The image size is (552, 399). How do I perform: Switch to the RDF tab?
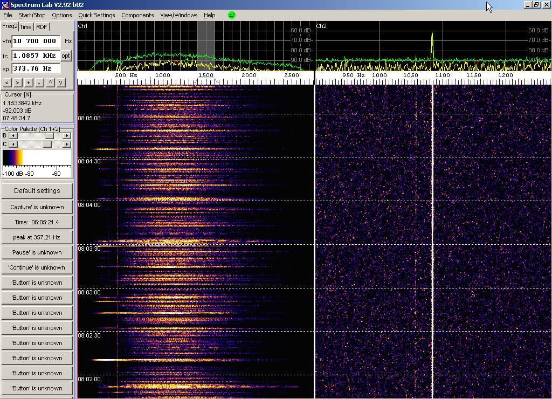point(42,27)
